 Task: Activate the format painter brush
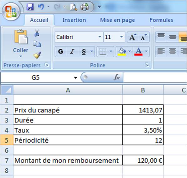click(37, 55)
